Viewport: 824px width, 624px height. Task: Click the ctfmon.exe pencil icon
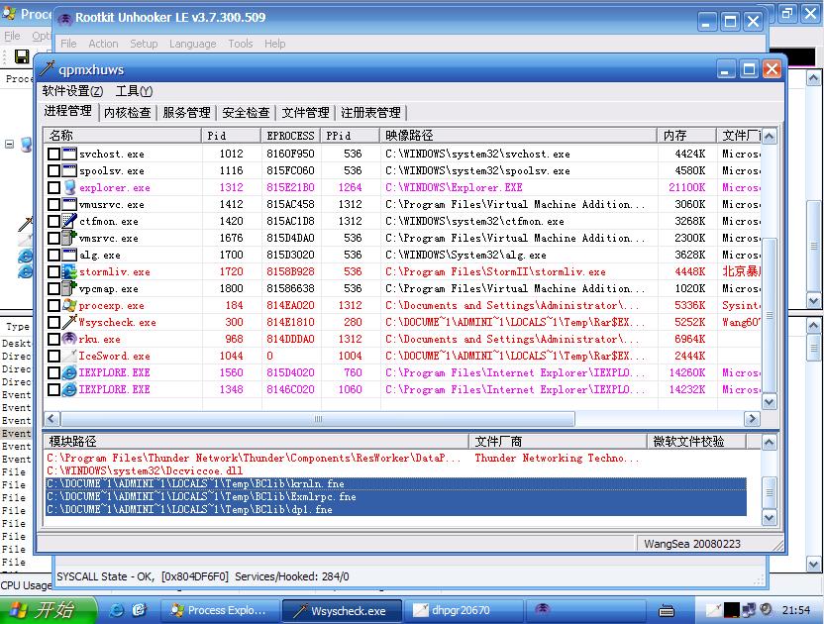(69, 221)
